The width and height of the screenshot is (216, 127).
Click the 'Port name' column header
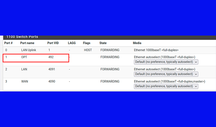point(27,43)
